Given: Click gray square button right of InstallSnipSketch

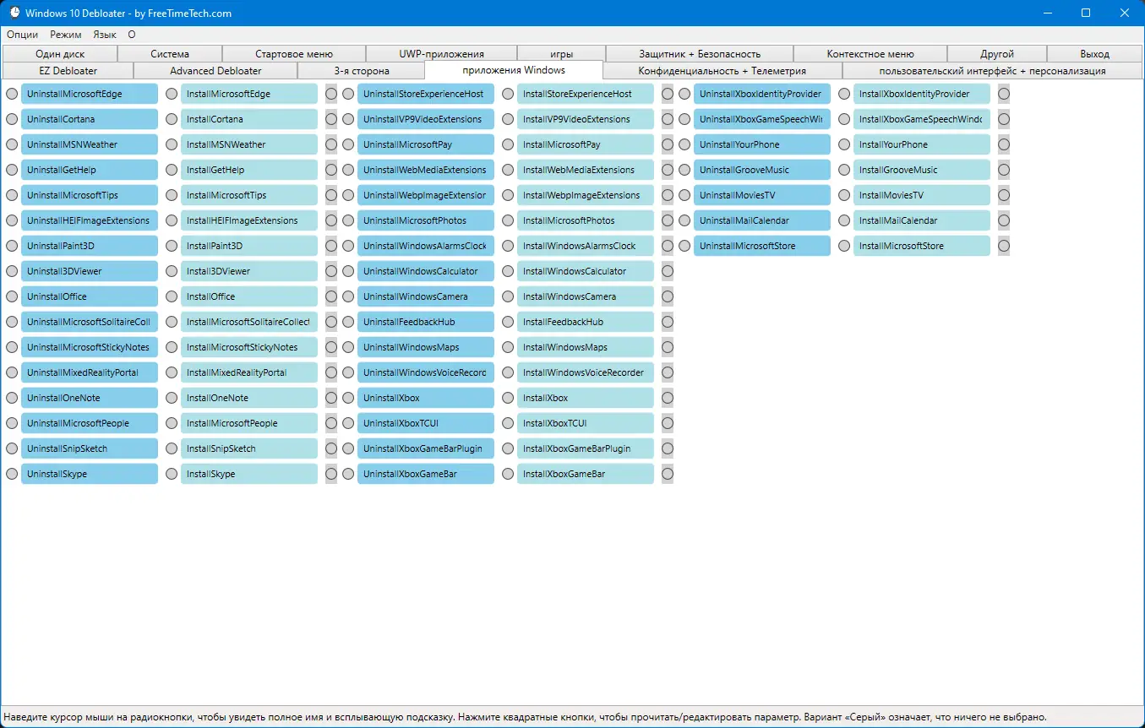Looking at the screenshot, I should [331, 448].
